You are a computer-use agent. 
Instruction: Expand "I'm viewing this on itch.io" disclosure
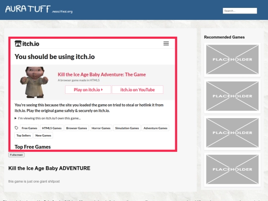click(48, 118)
